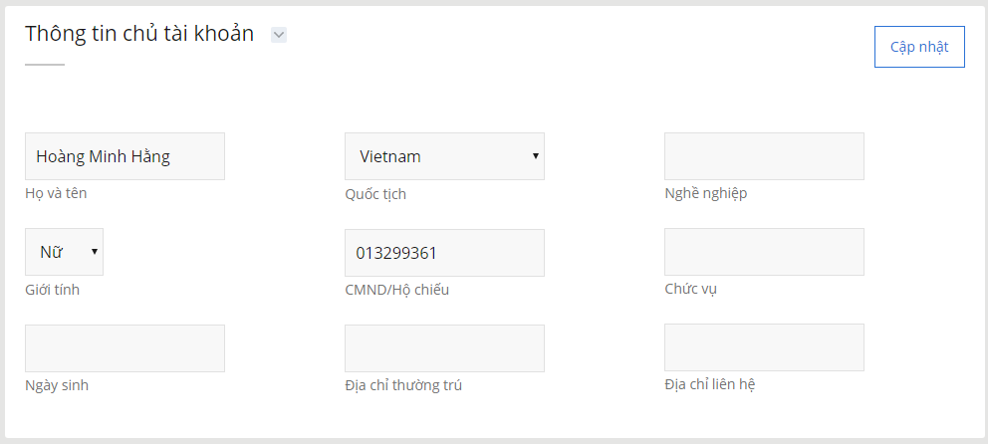Click the Chức vụ label text
This screenshot has height=444, width=988.
coord(690,289)
